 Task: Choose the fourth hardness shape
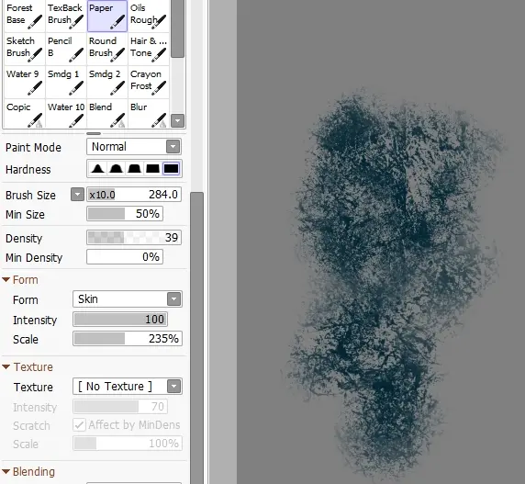coord(152,168)
